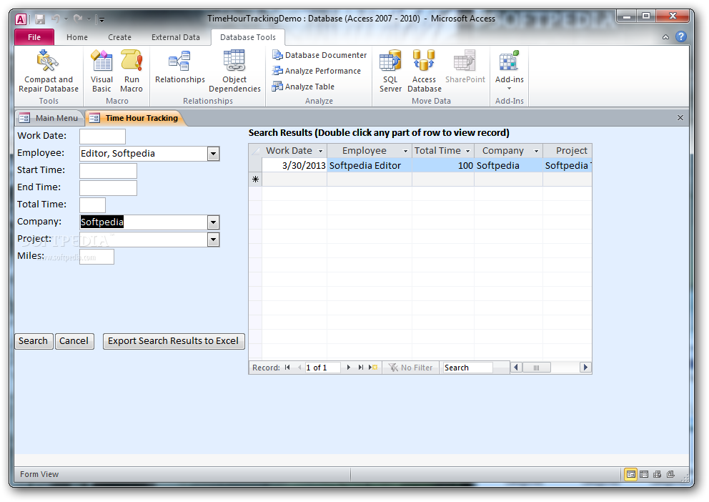Viewport: 709px width, 502px height.
Task: Select the Time Hour Tracking document tab
Action: [134, 118]
